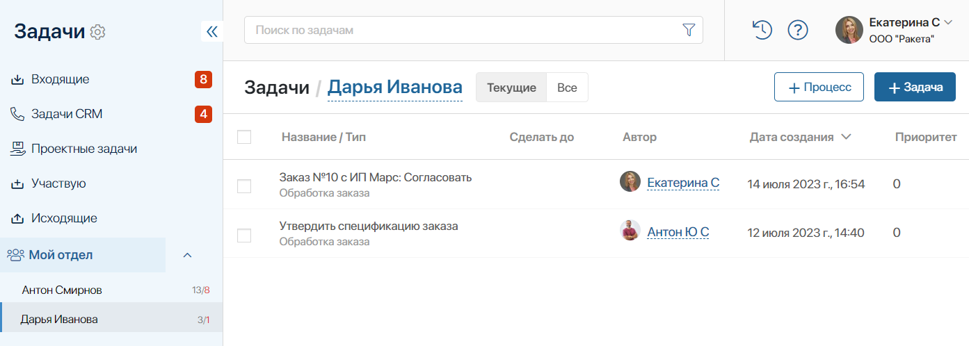Click the Задачи breadcrumb heading
The image size is (969, 346).
(277, 88)
